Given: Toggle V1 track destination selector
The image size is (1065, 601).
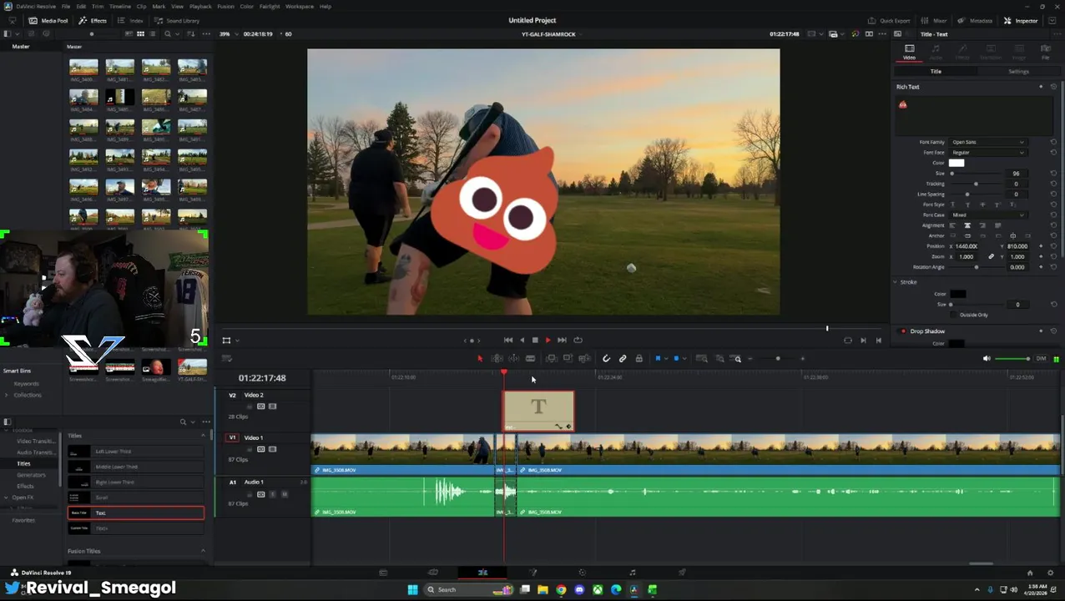Looking at the screenshot, I should (232, 437).
